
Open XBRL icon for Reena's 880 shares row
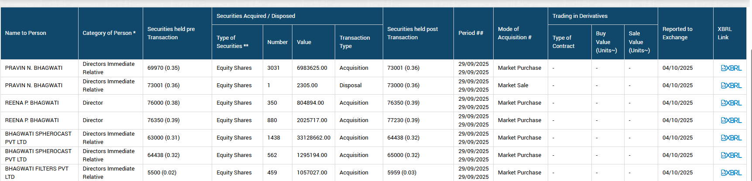click(731, 120)
